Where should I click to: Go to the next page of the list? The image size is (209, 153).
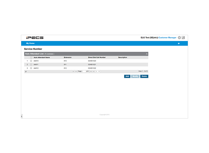coord(91,71)
